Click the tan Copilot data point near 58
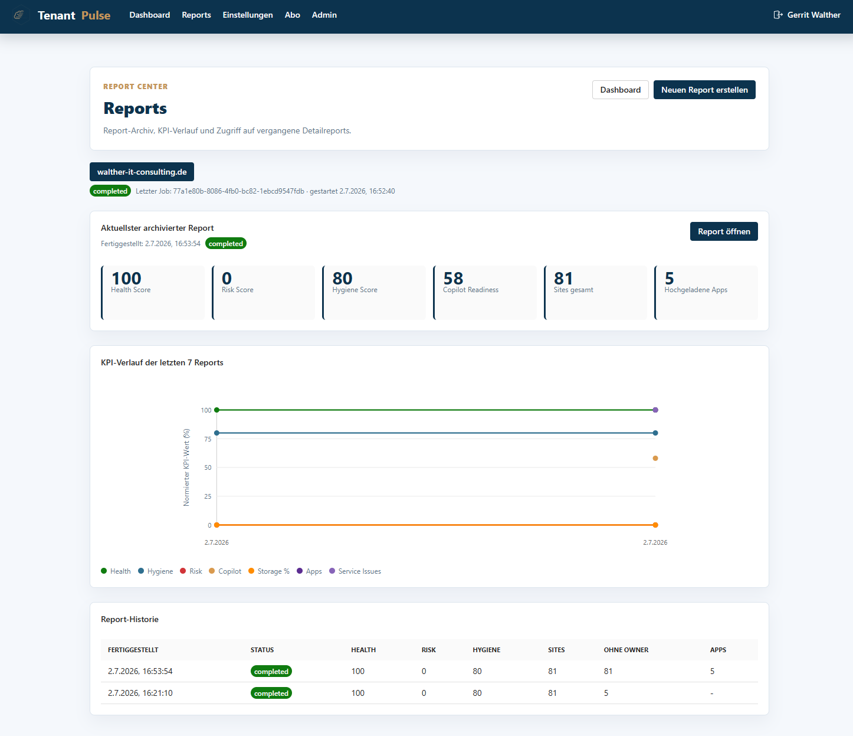853x736 pixels. (655, 458)
